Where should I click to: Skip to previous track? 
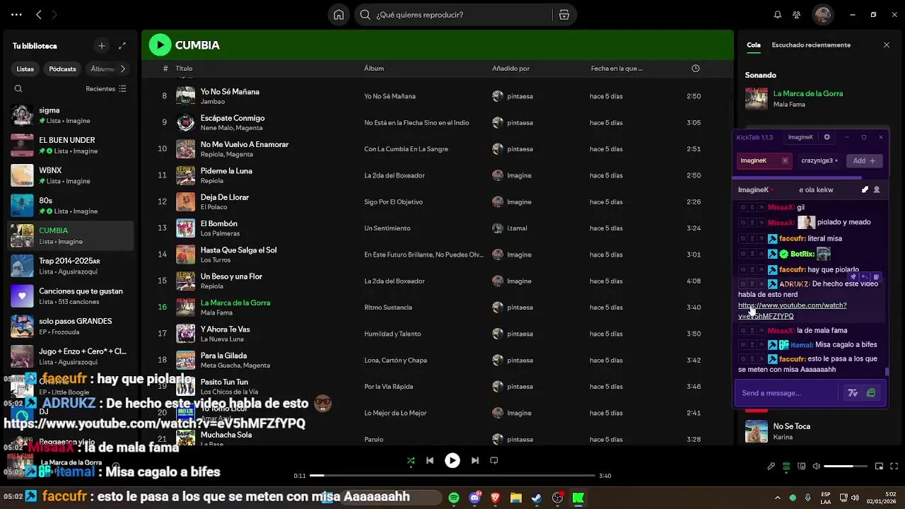430,461
